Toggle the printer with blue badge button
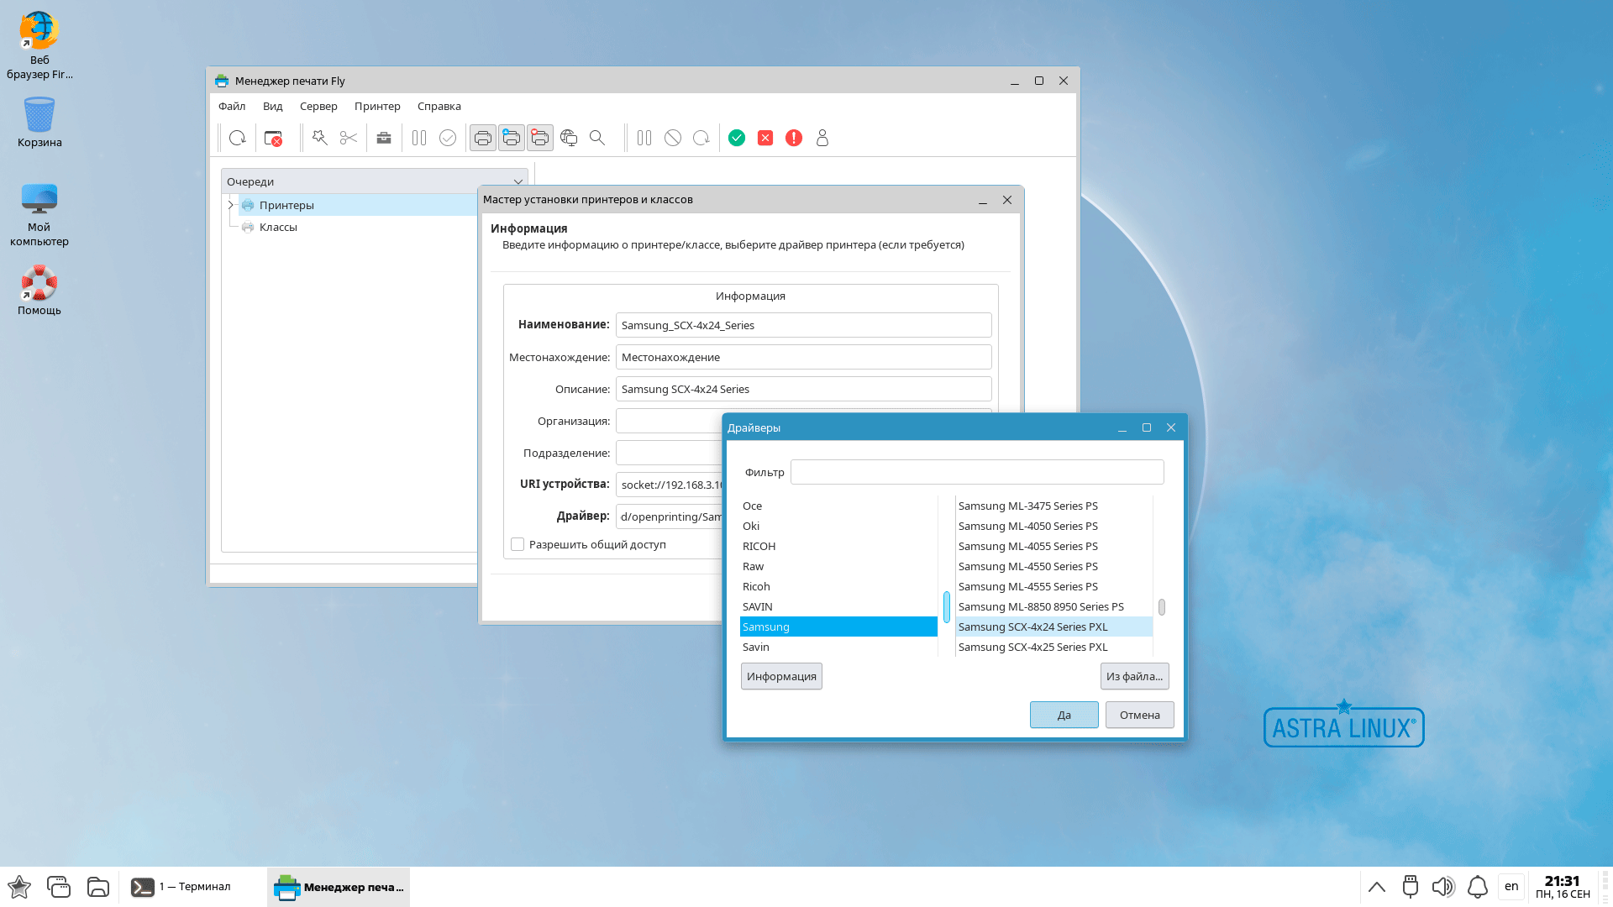Image resolution: width=1613 pixels, height=907 pixels. pos(512,138)
